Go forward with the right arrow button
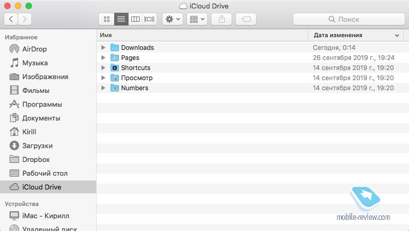This screenshot has height=232, width=409. [24, 19]
